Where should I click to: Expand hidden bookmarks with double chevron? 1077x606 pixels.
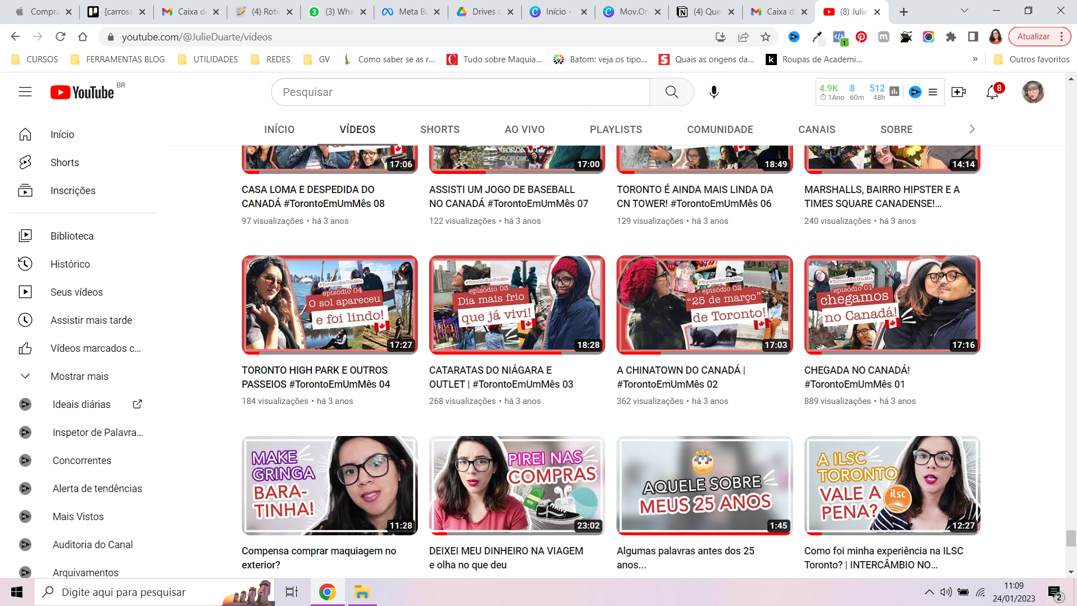[x=975, y=59]
